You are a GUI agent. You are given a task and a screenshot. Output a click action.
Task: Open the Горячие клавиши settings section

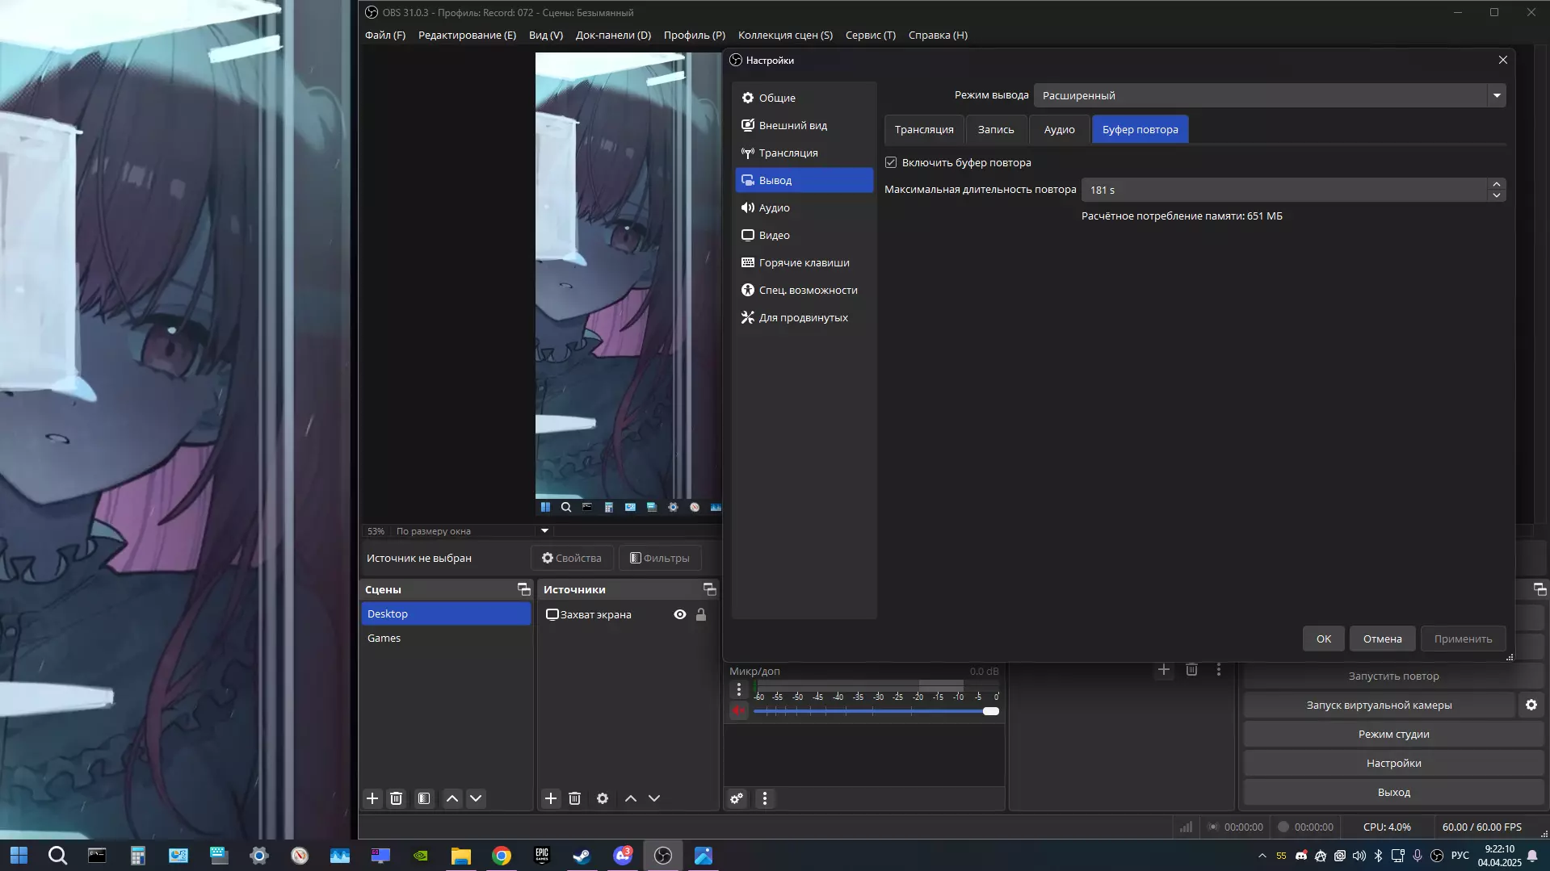pyautogui.click(x=804, y=262)
